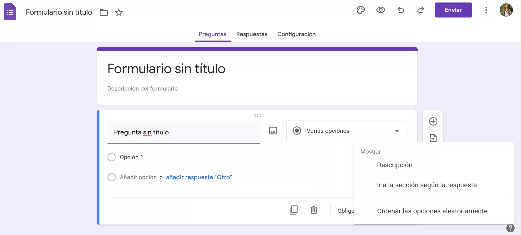Open the Varias opciones question type dropdown
The height and width of the screenshot is (235, 521).
point(347,131)
